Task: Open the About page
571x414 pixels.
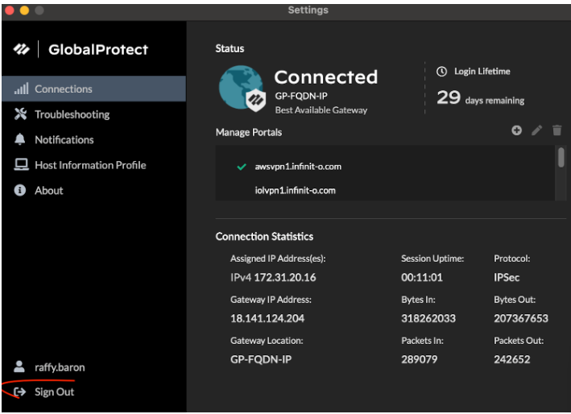Action: 94,190
